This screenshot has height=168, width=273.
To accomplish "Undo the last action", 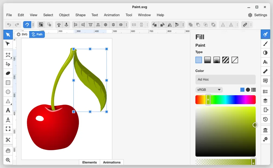I will (x=9, y=25).
